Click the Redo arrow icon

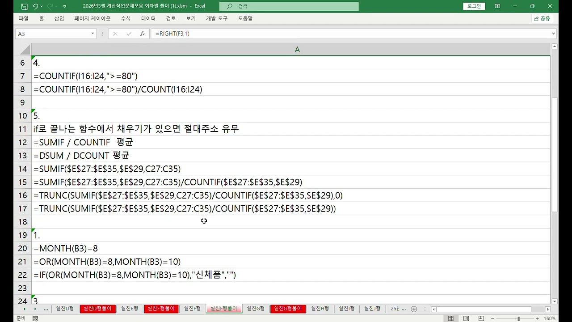click(50, 6)
